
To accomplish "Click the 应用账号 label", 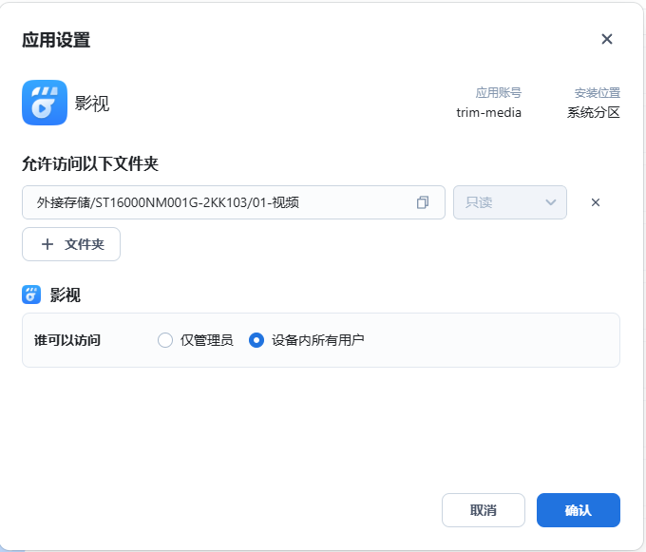I will tap(499, 93).
